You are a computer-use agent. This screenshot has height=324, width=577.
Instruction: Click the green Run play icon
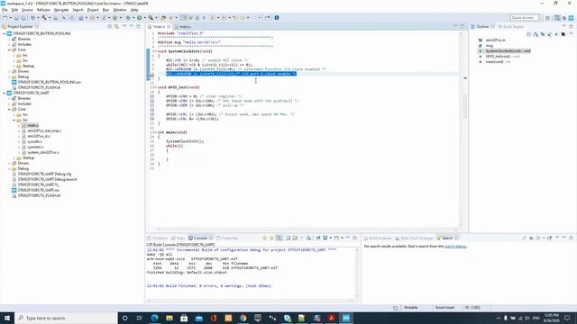click(x=140, y=18)
